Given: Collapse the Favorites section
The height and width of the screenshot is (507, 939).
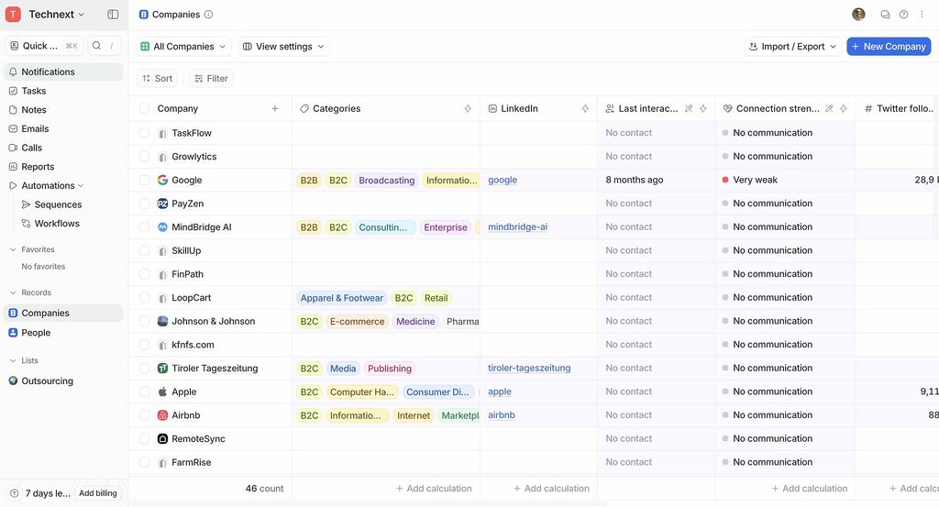Looking at the screenshot, I should 13,249.
